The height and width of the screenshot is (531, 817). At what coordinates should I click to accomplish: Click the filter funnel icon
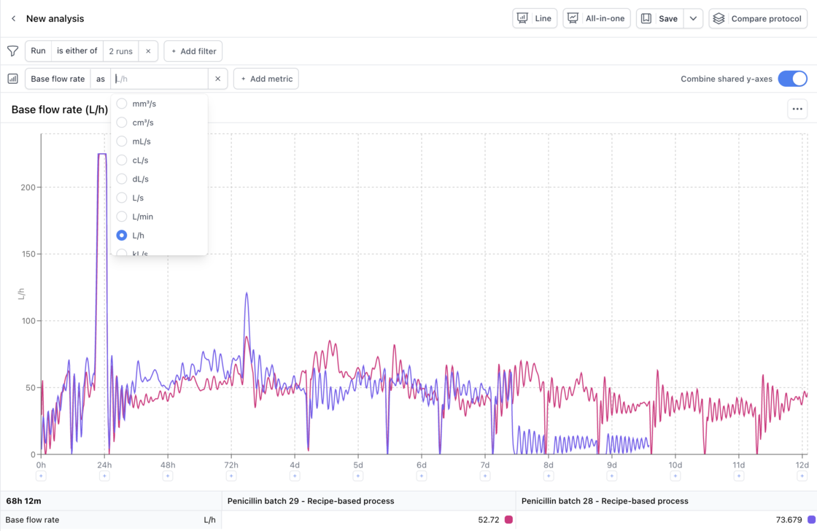point(12,51)
